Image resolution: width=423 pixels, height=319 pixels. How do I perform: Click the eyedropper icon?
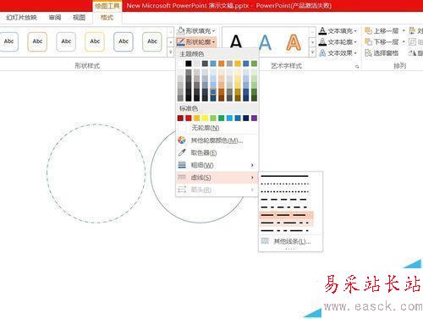pyautogui.click(x=182, y=152)
